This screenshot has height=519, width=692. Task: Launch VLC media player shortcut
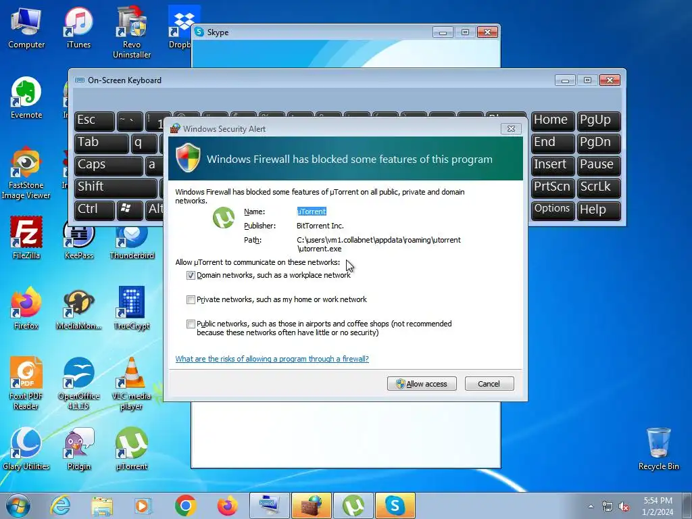coord(132,383)
